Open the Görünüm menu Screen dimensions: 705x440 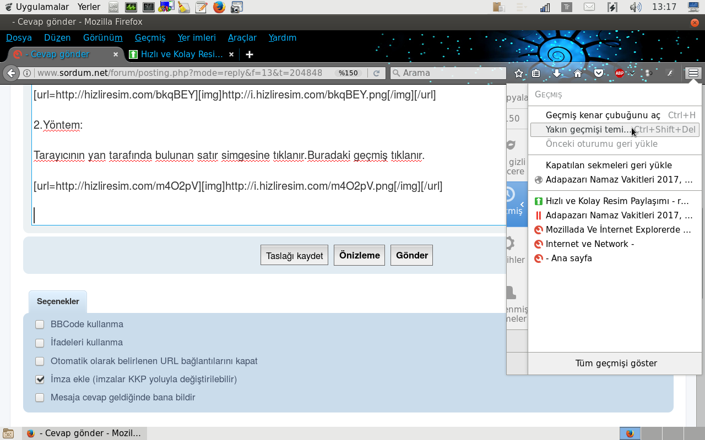coord(102,37)
